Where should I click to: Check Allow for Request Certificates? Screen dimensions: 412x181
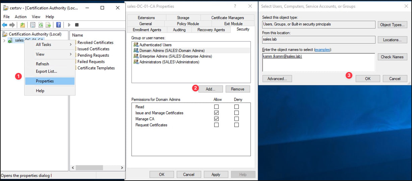(216, 125)
